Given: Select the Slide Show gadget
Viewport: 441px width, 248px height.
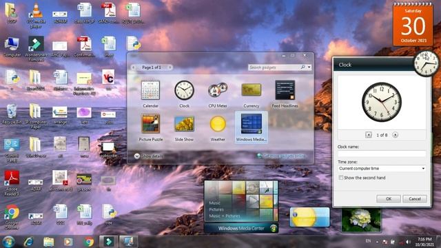Looking at the screenshot, I should [x=184, y=127].
